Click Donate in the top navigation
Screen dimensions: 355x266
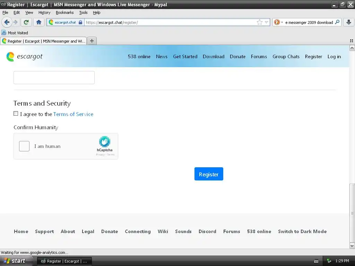click(x=237, y=56)
